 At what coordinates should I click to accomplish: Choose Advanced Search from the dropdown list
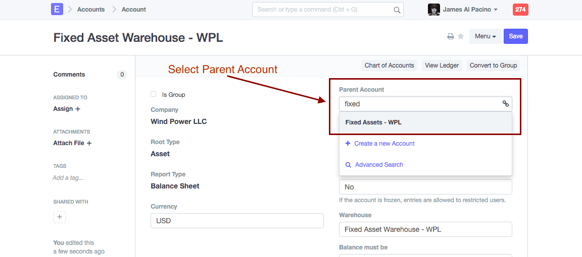[379, 165]
